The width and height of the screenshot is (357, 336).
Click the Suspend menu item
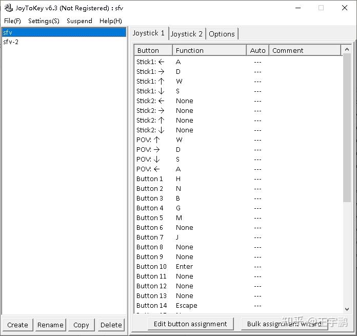(80, 21)
